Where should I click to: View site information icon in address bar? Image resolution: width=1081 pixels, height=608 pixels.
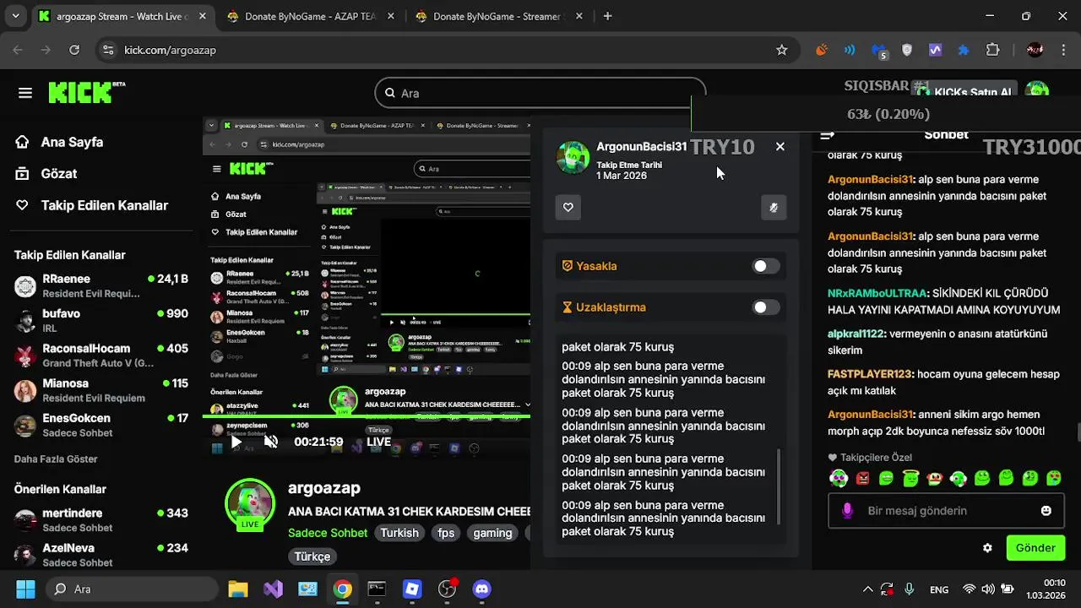coord(107,50)
